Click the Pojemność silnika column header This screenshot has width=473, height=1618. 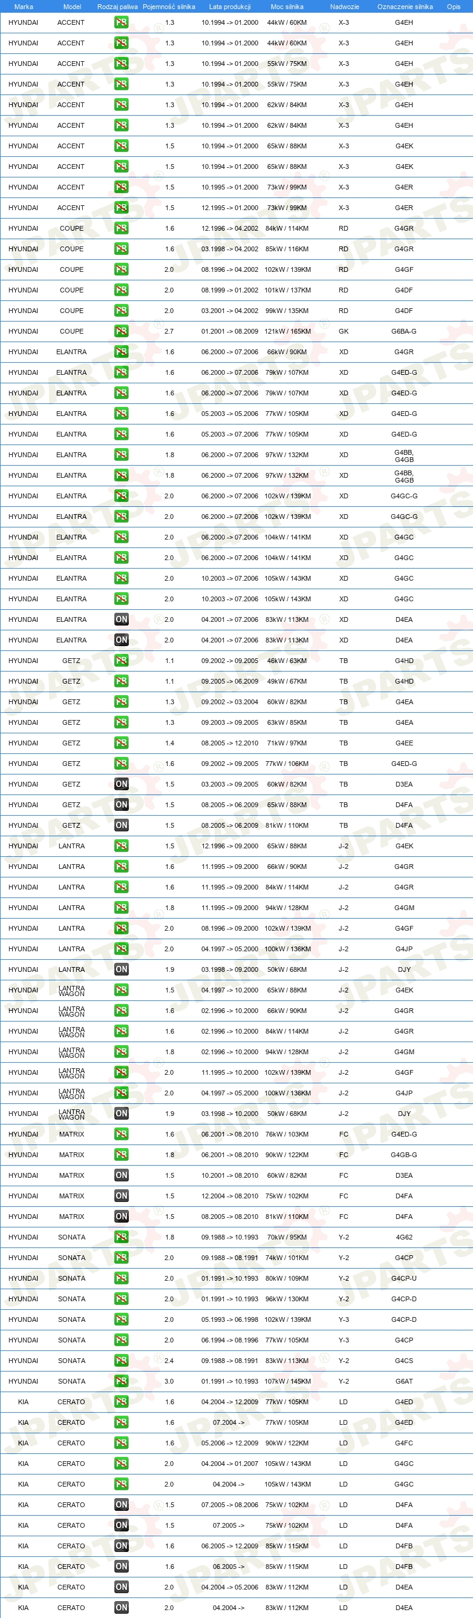(169, 6)
